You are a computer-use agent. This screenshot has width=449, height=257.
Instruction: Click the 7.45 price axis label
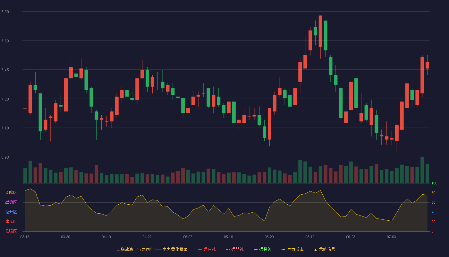tap(5, 70)
